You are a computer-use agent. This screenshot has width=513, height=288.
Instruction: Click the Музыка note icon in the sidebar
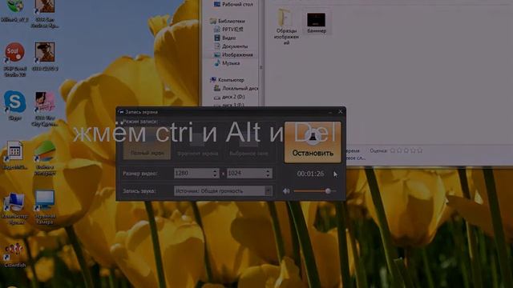[x=217, y=63]
